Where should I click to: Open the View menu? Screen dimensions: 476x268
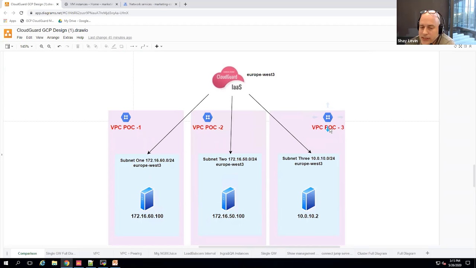click(39, 38)
